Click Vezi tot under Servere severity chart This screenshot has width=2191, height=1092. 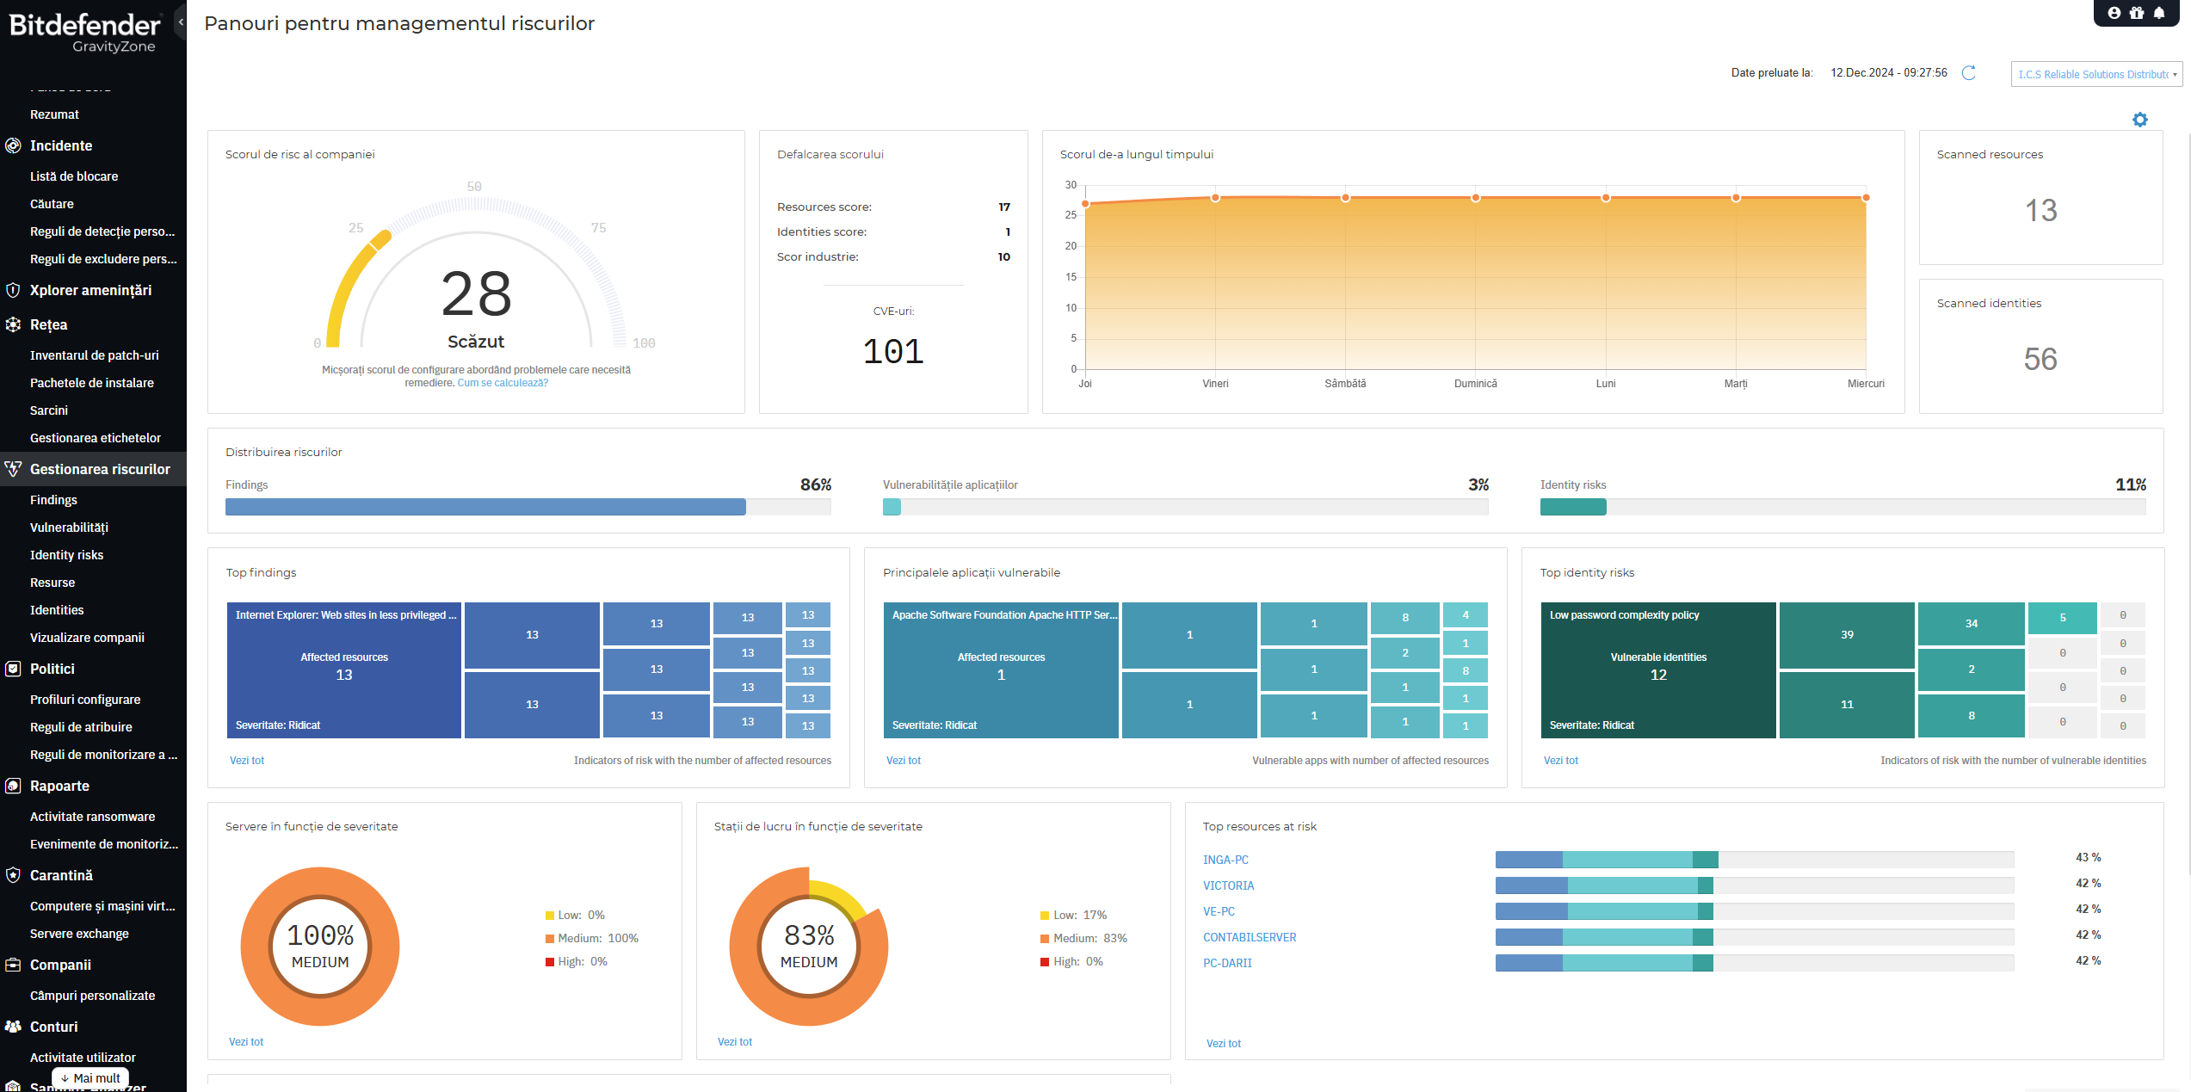[246, 1042]
